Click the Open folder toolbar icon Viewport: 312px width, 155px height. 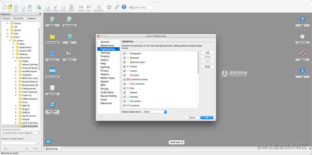coord(10,7)
